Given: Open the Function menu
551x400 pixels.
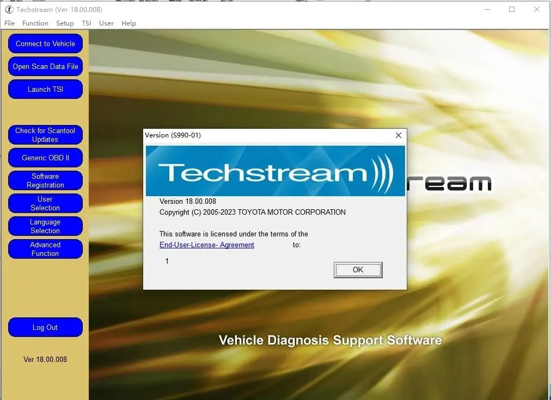Looking at the screenshot, I should [35, 23].
